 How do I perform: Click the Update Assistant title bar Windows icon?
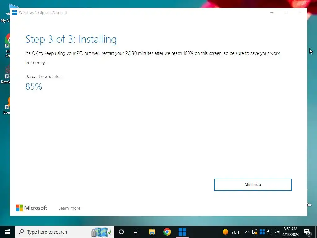click(15, 12)
